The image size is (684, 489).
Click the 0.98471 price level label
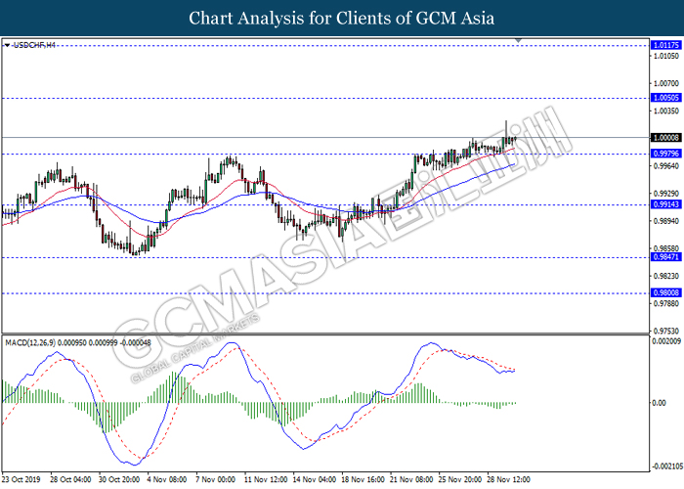[665, 256]
